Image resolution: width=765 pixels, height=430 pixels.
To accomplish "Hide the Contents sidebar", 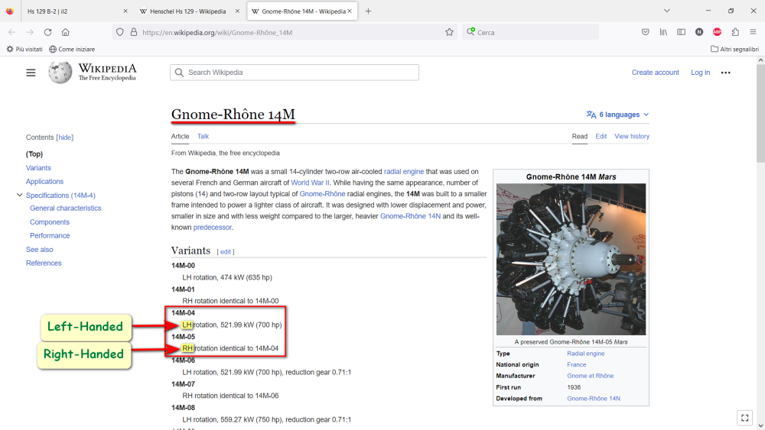I will pos(65,137).
